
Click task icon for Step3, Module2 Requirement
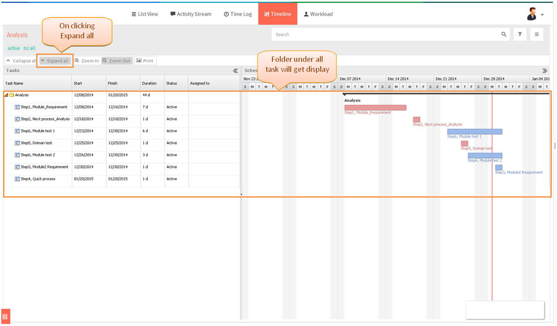pyautogui.click(x=17, y=167)
